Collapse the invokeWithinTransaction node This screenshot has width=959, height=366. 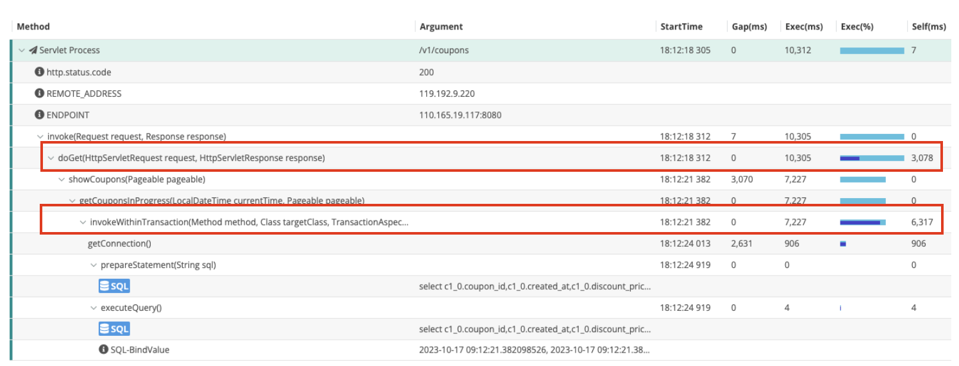(83, 222)
